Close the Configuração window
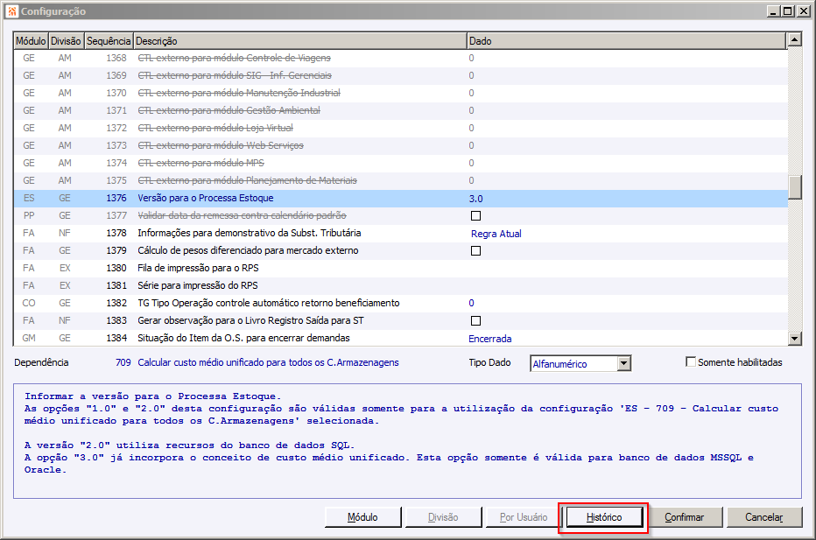Image resolution: width=816 pixels, height=540 pixels. (804, 11)
